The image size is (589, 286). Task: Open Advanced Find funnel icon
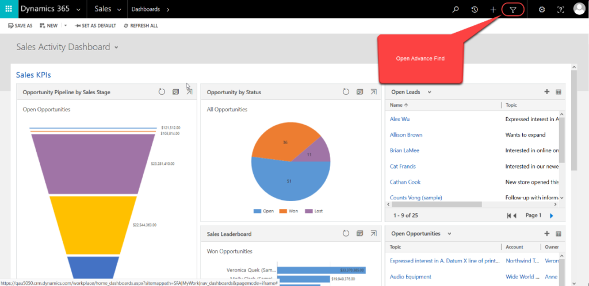tap(512, 10)
